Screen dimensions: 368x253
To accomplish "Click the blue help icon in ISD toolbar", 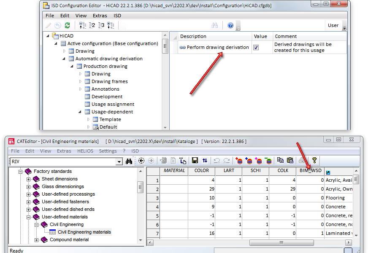I will [230, 25].
